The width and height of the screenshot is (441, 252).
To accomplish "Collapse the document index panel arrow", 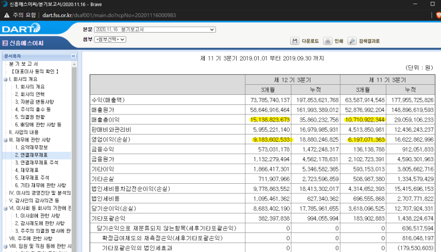I will 74,56.
